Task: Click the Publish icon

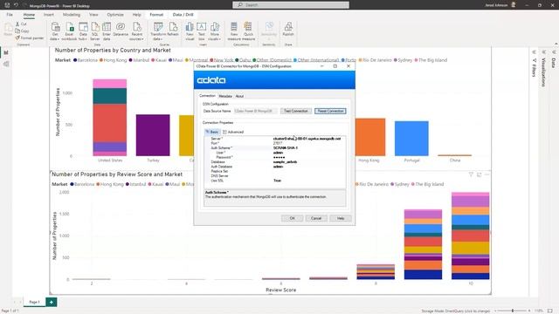Action: pyautogui.click(x=288, y=30)
